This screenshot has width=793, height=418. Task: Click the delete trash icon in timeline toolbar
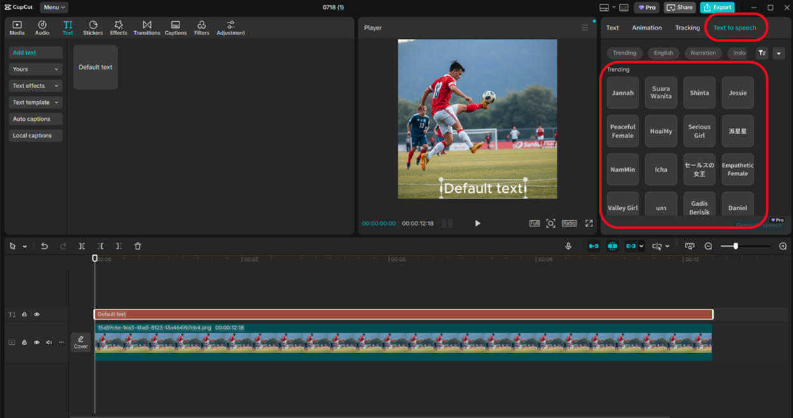137,246
